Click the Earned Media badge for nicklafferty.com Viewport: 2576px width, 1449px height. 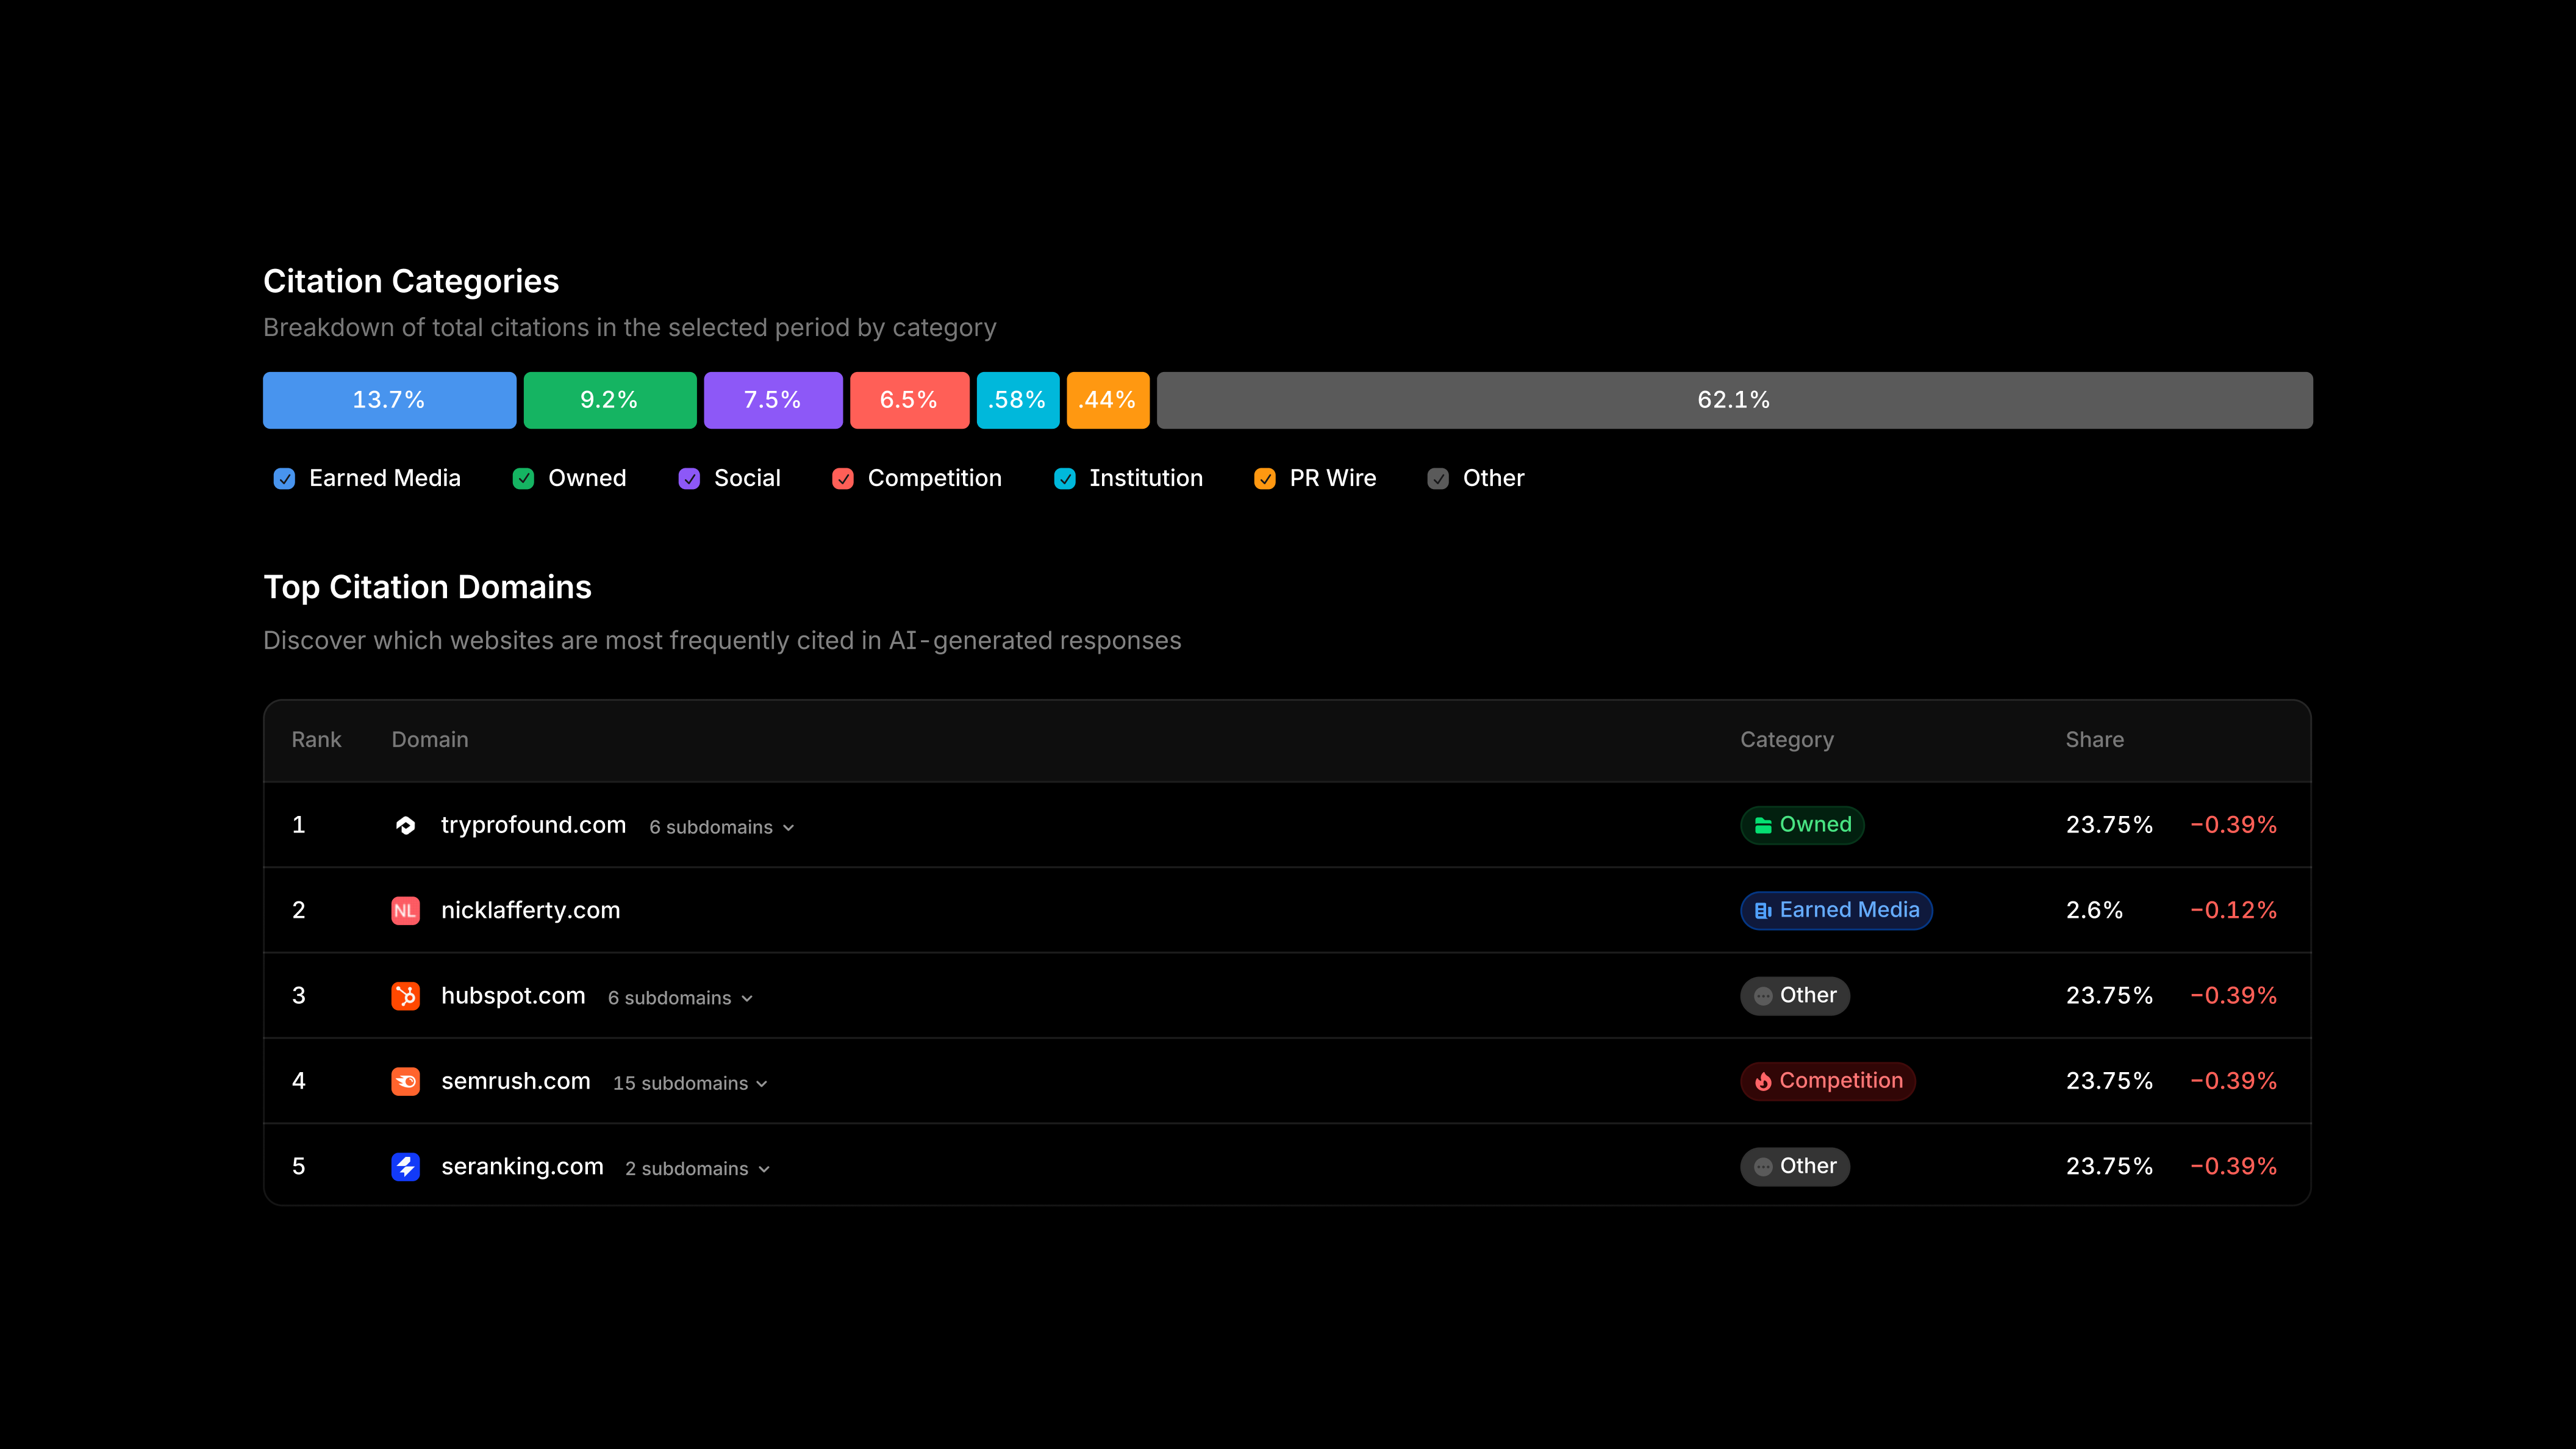pos(1836,910)
